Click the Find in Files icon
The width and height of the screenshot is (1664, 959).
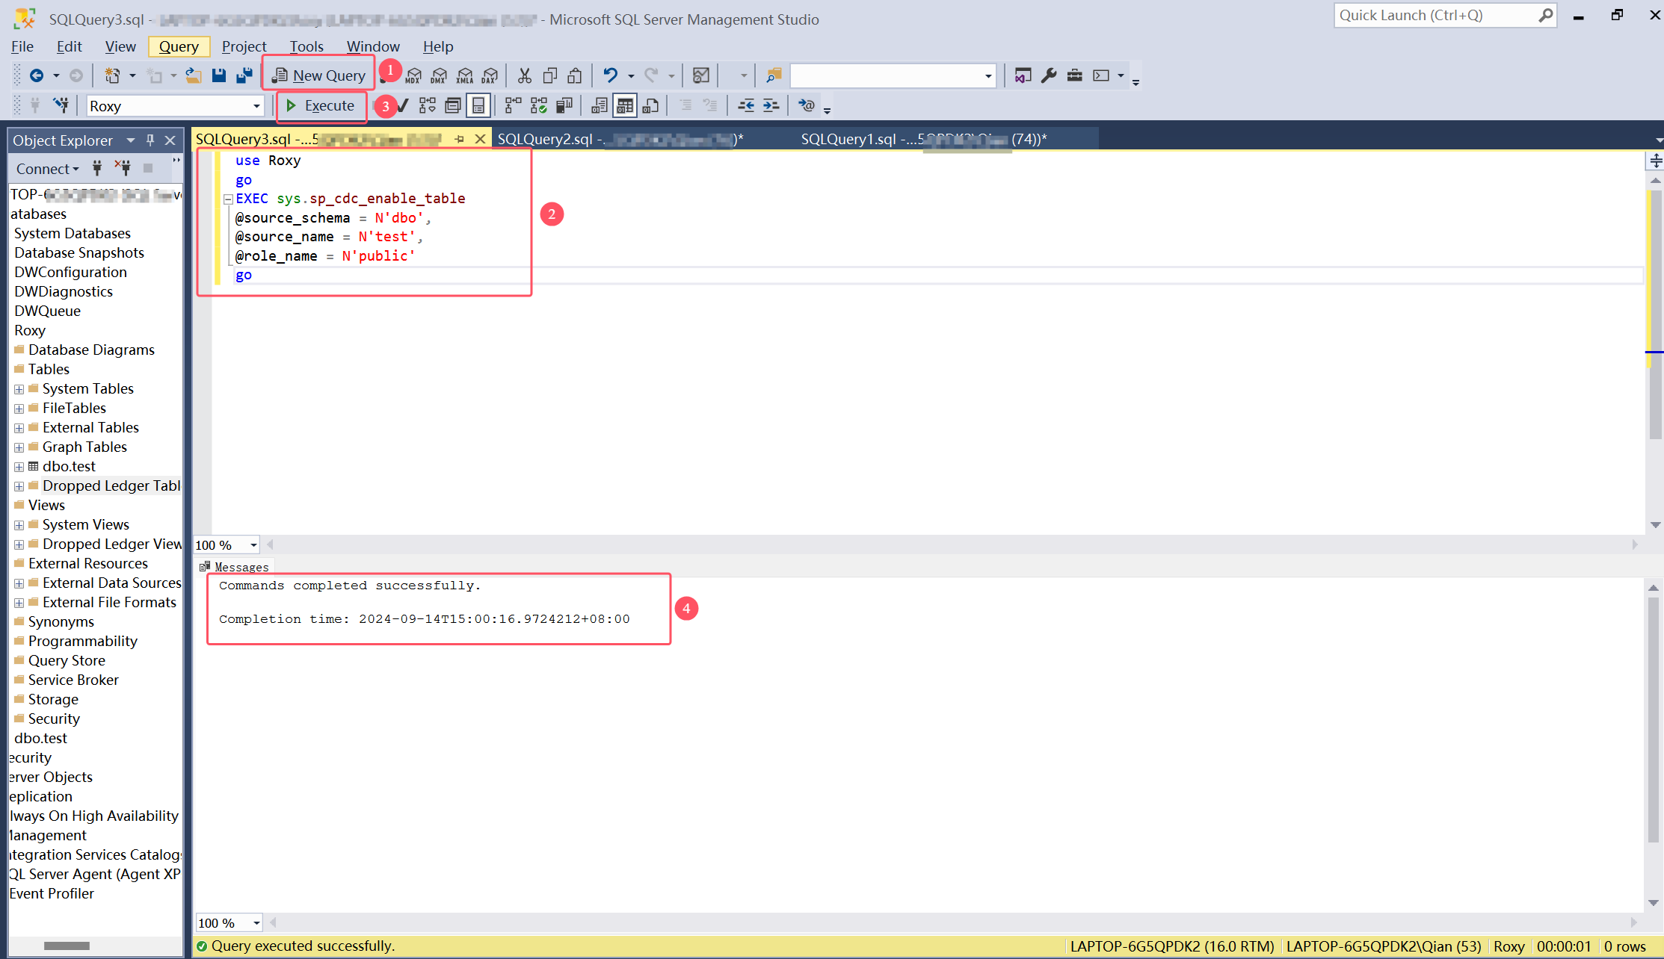click(x=774, y=75)
